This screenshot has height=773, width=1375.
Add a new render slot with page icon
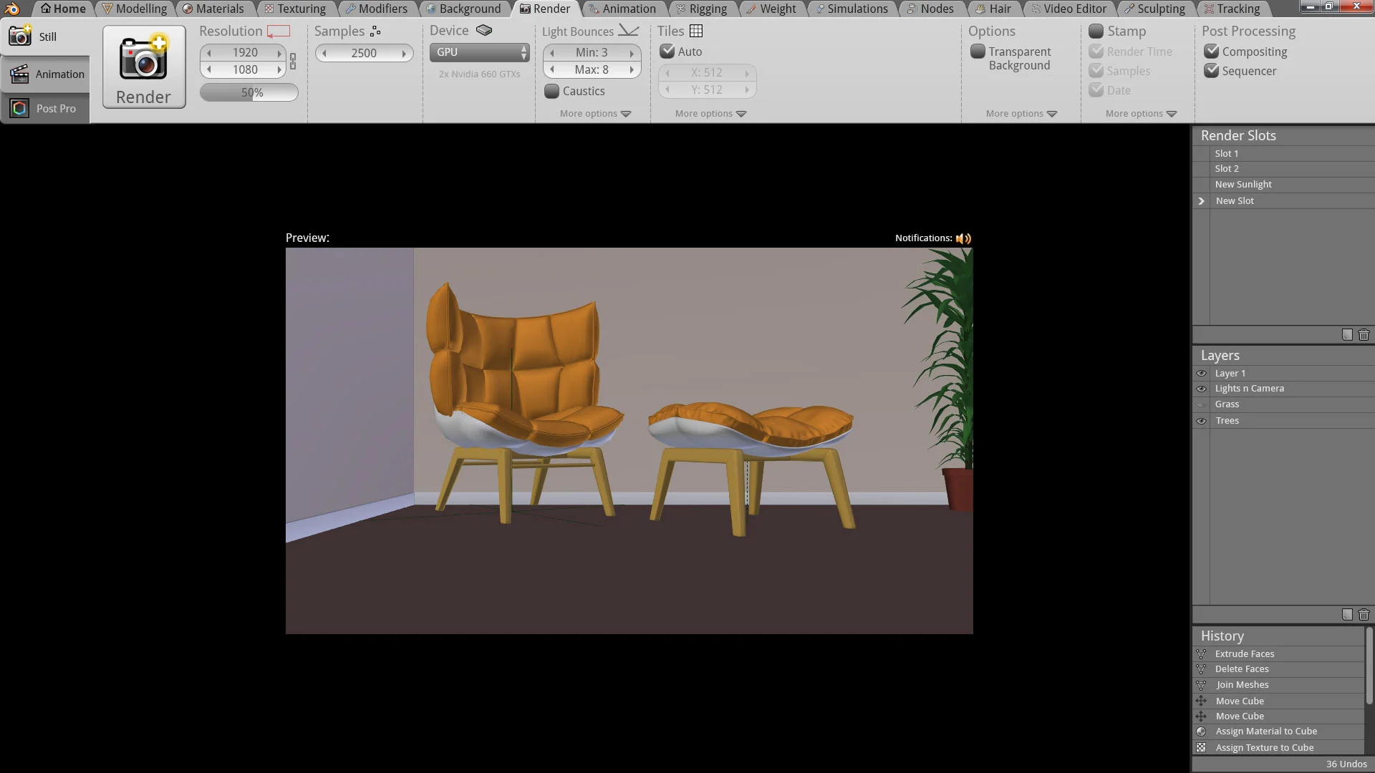point(1347,335)
